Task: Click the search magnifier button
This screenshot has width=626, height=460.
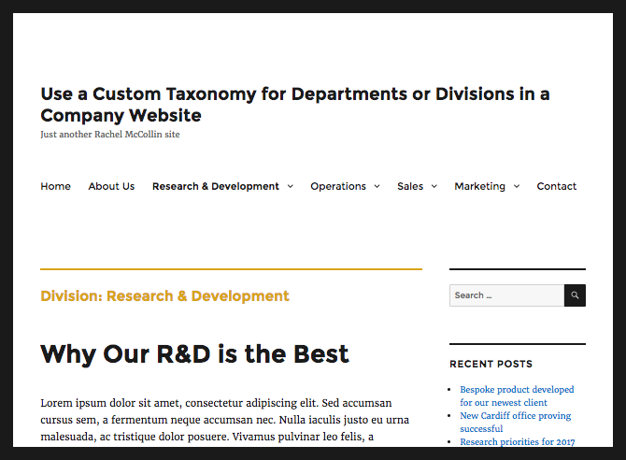Action: [x=575, y=295]
